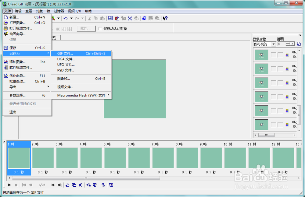Open the 透明 transparency dropdown arrow
This screenshot has width=305, height=197.
pyautogui.click(x=292, y=44)
